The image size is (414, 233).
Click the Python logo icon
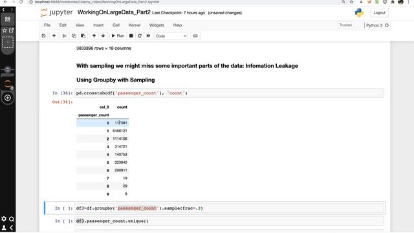point(359,13)
